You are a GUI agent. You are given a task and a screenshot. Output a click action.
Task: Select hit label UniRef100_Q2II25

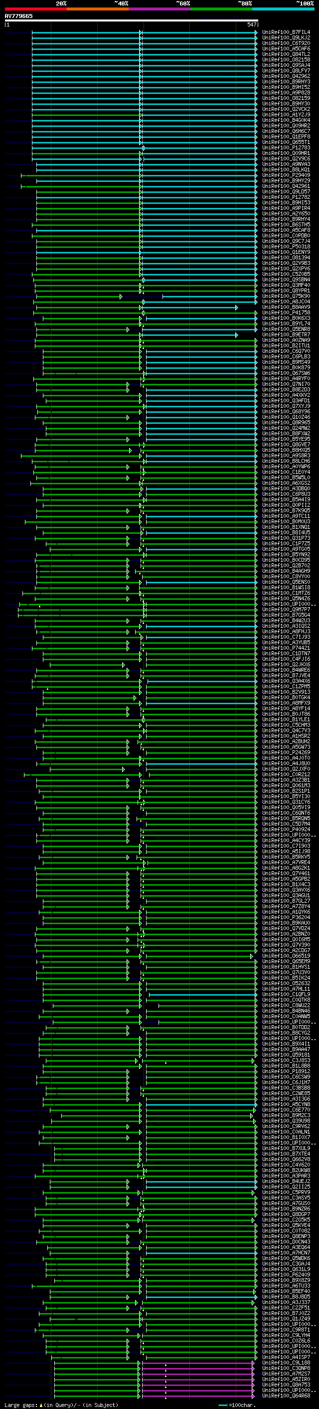click(286, 1187)
